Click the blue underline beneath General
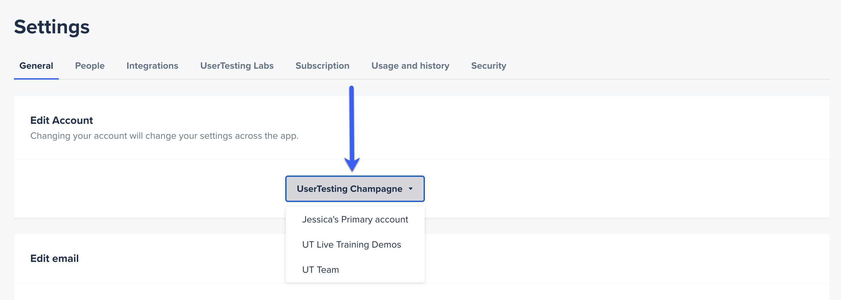Image resolution: width=841 pixels, height=300 pixels. point(36,79)
